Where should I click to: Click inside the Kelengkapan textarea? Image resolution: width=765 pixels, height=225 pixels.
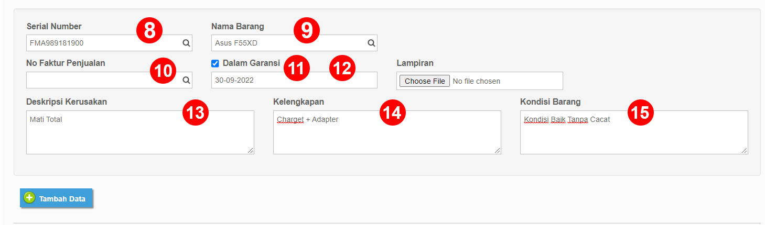pyautogui.click(x=387, y=132)
